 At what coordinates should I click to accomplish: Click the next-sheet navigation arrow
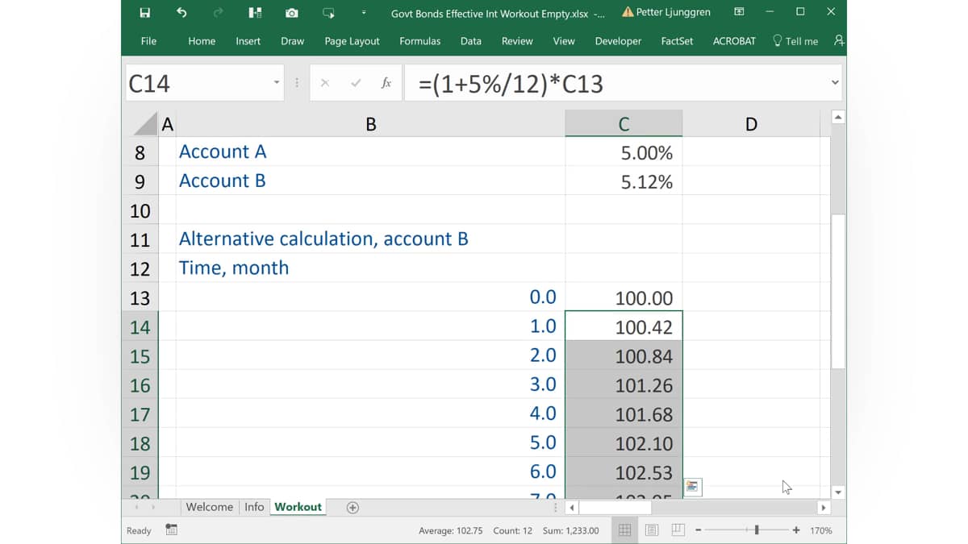(153, 507)
